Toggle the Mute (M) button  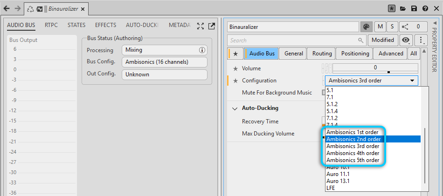(381, 27)
